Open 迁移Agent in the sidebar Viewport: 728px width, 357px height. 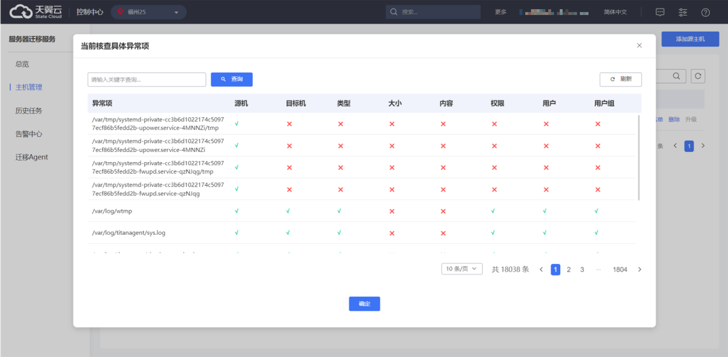(32, 157)
